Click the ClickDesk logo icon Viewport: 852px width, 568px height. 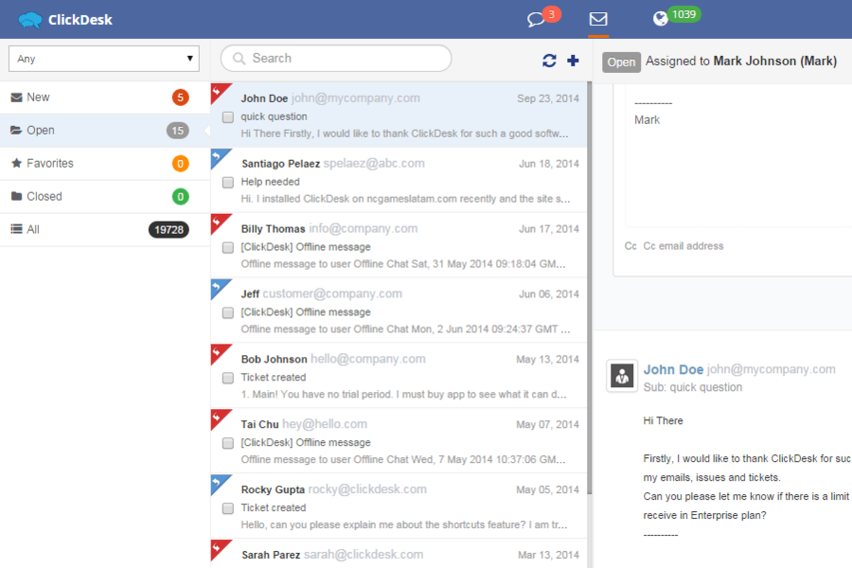[x=29, y=18]
